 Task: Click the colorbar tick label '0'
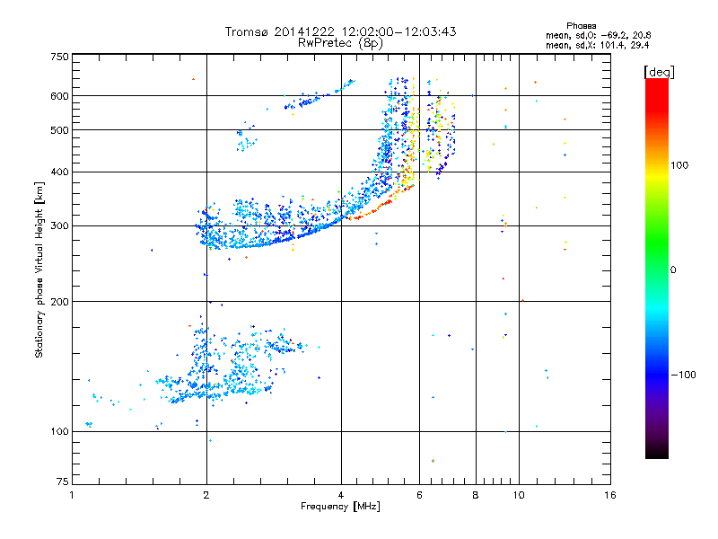click(x=672, y=270)
